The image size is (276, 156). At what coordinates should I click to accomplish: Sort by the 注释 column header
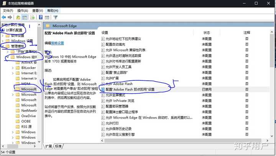coord(246,33)
